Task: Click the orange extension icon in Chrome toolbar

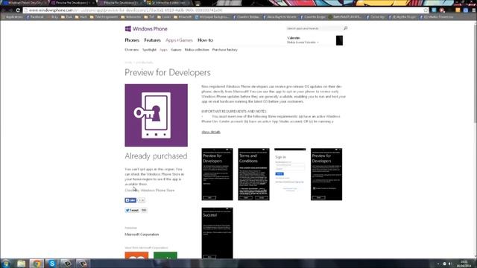Action: pos(458,10)
